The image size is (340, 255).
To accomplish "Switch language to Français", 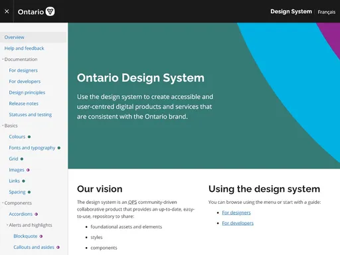I will pyautogui.click(x=327, y=12).
